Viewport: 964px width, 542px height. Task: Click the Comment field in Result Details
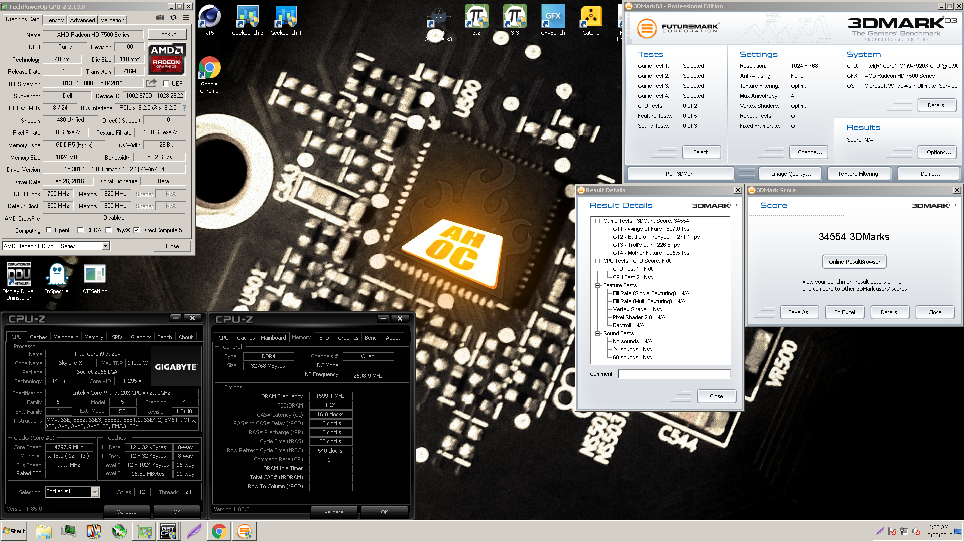point(674,374)
